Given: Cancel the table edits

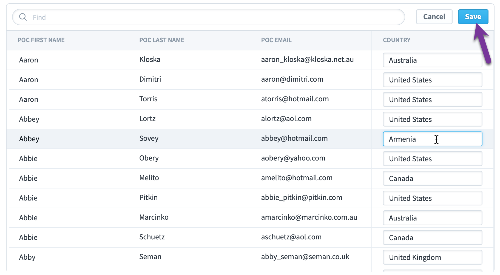Looking at the screenshot, I should (434, 17).
